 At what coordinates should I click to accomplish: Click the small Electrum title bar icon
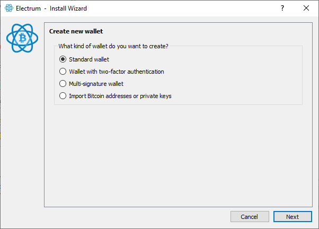[9, 8]
